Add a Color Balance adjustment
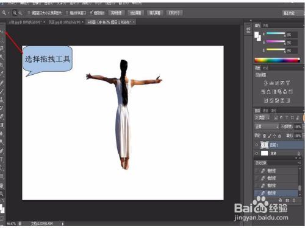The image size is (305, 228). (x=268, y=92)
